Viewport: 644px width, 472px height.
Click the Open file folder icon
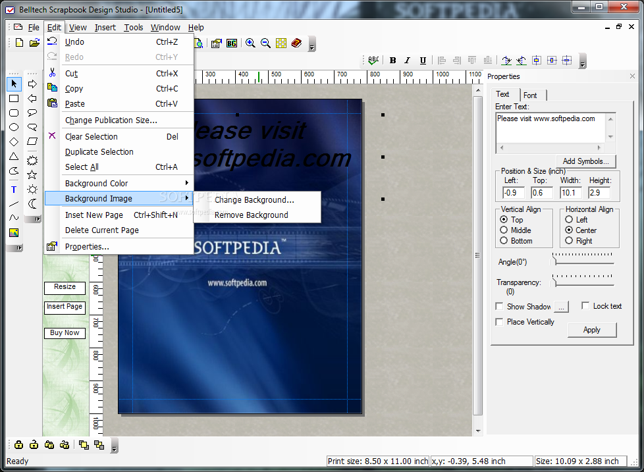click(34, 43)
